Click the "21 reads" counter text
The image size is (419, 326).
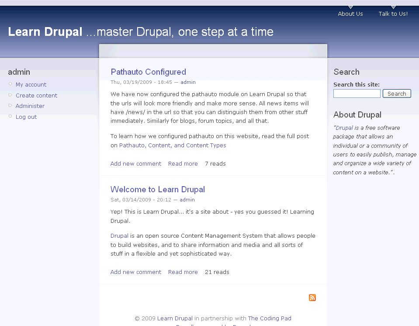(x=217, y=272)
